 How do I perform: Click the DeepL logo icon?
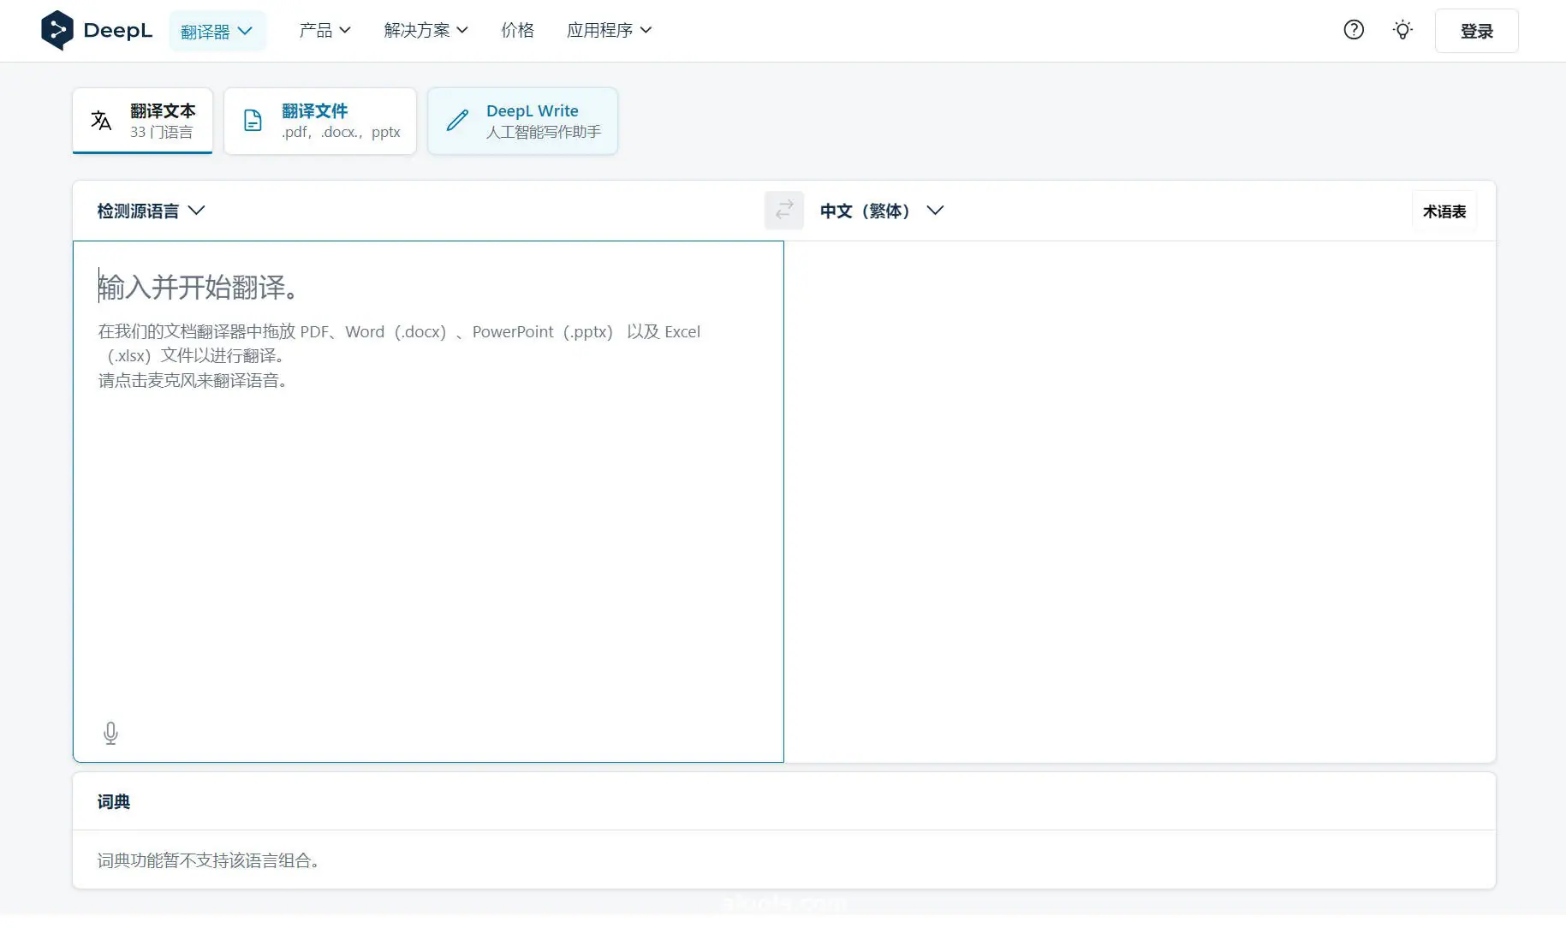(57, 30)
